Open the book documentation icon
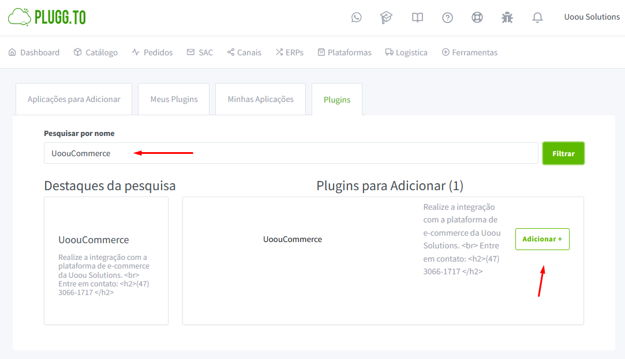Screen dimensions: 625x359 tap(417, 17)
